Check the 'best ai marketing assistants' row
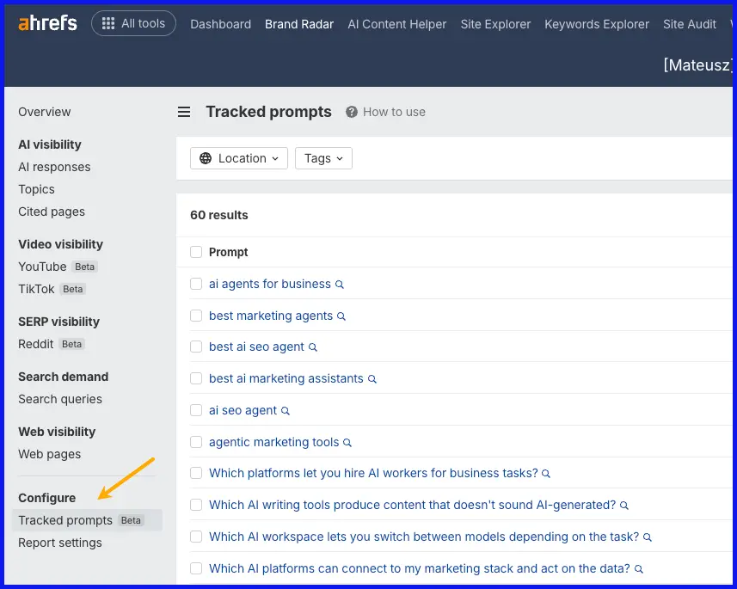737x589 pixels. coord(196,378)
